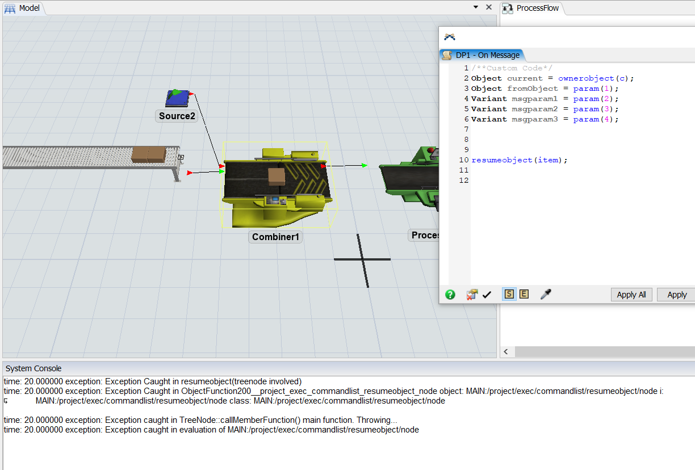This screenshot has height=470, width=695.
Task: Click the remove code template icon
Action: click(x=471, y=295)
